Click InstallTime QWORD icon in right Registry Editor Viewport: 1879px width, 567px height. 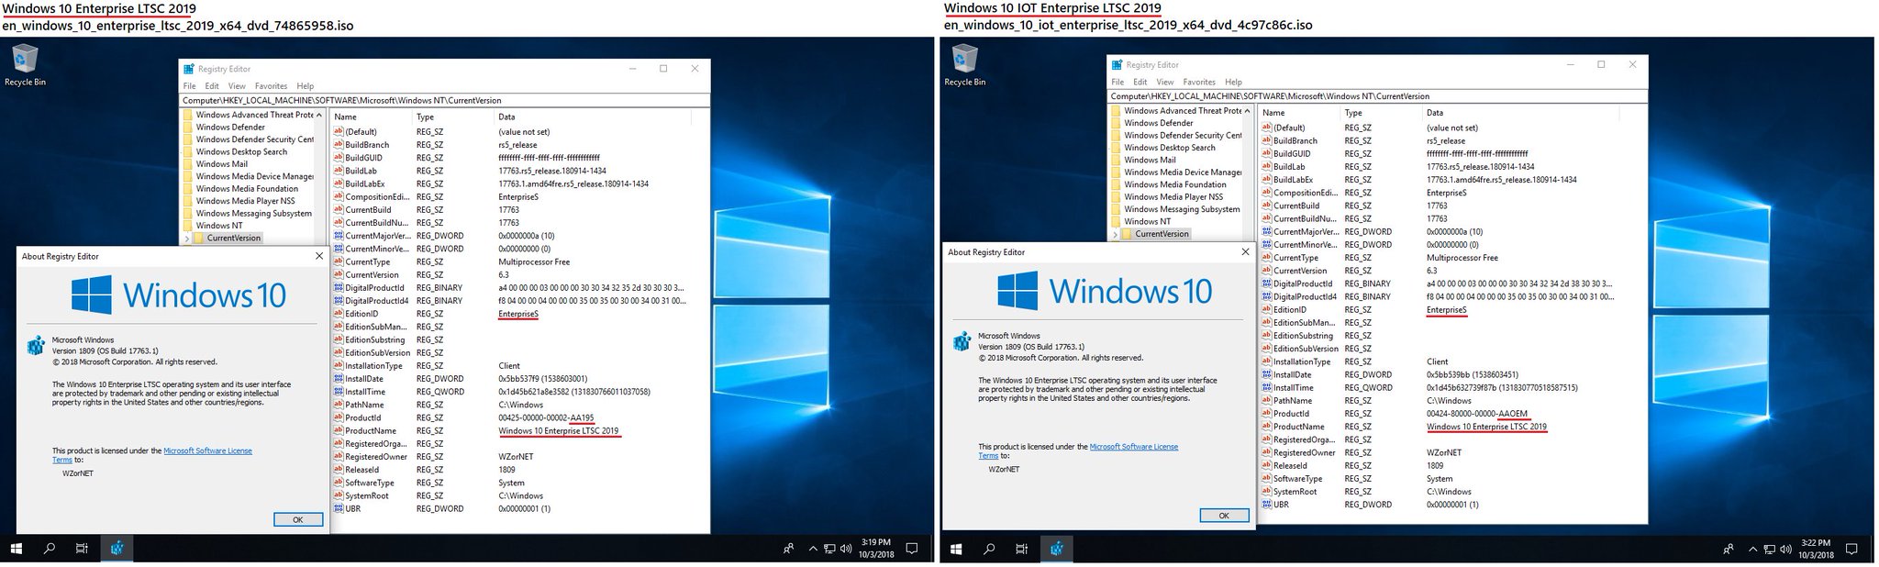tap(1267, 387)
